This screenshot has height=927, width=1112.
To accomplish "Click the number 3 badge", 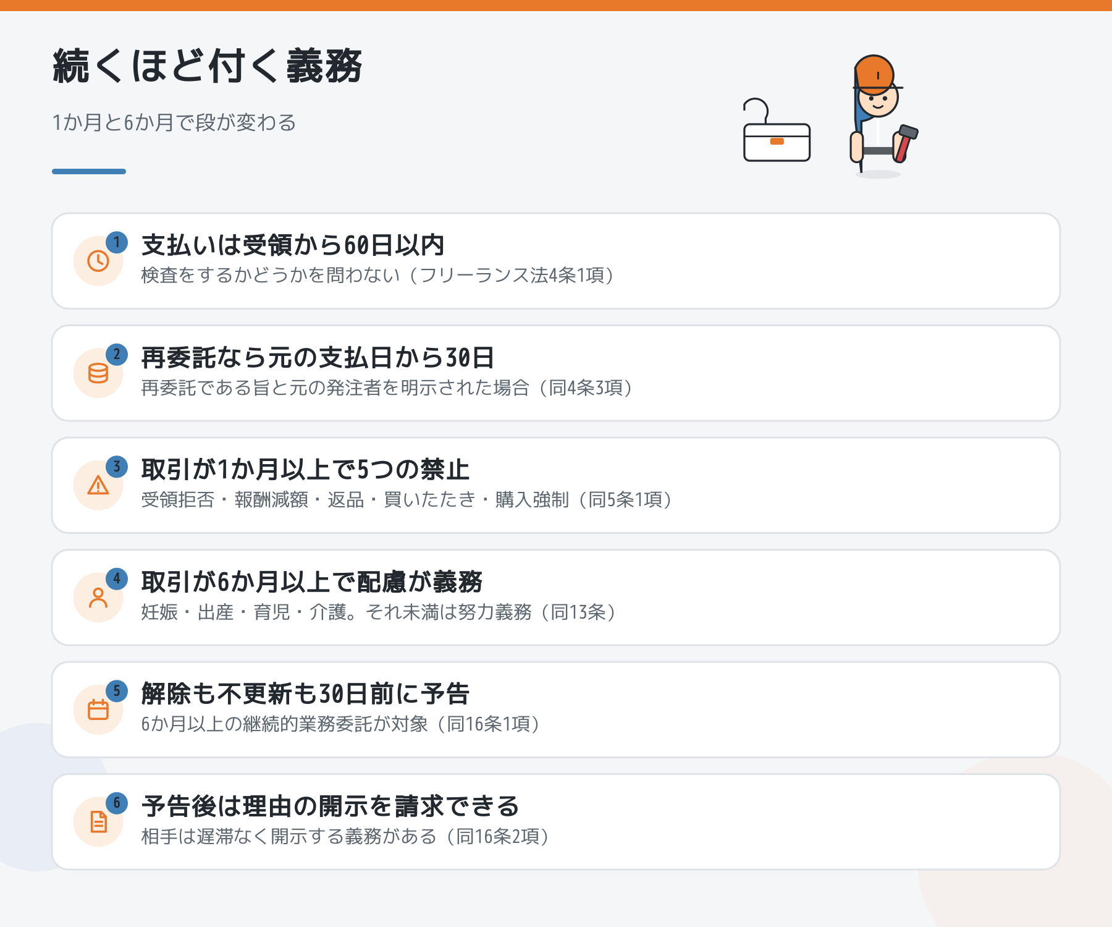I will [117, 467].
